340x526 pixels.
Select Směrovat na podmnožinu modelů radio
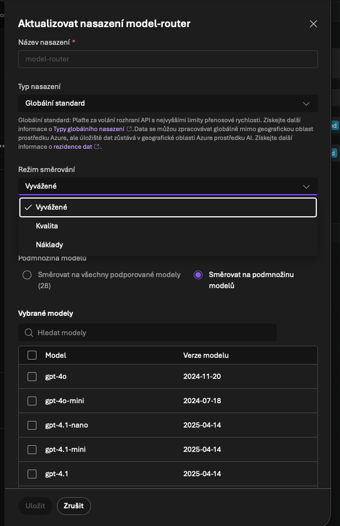tap(198, 275)
